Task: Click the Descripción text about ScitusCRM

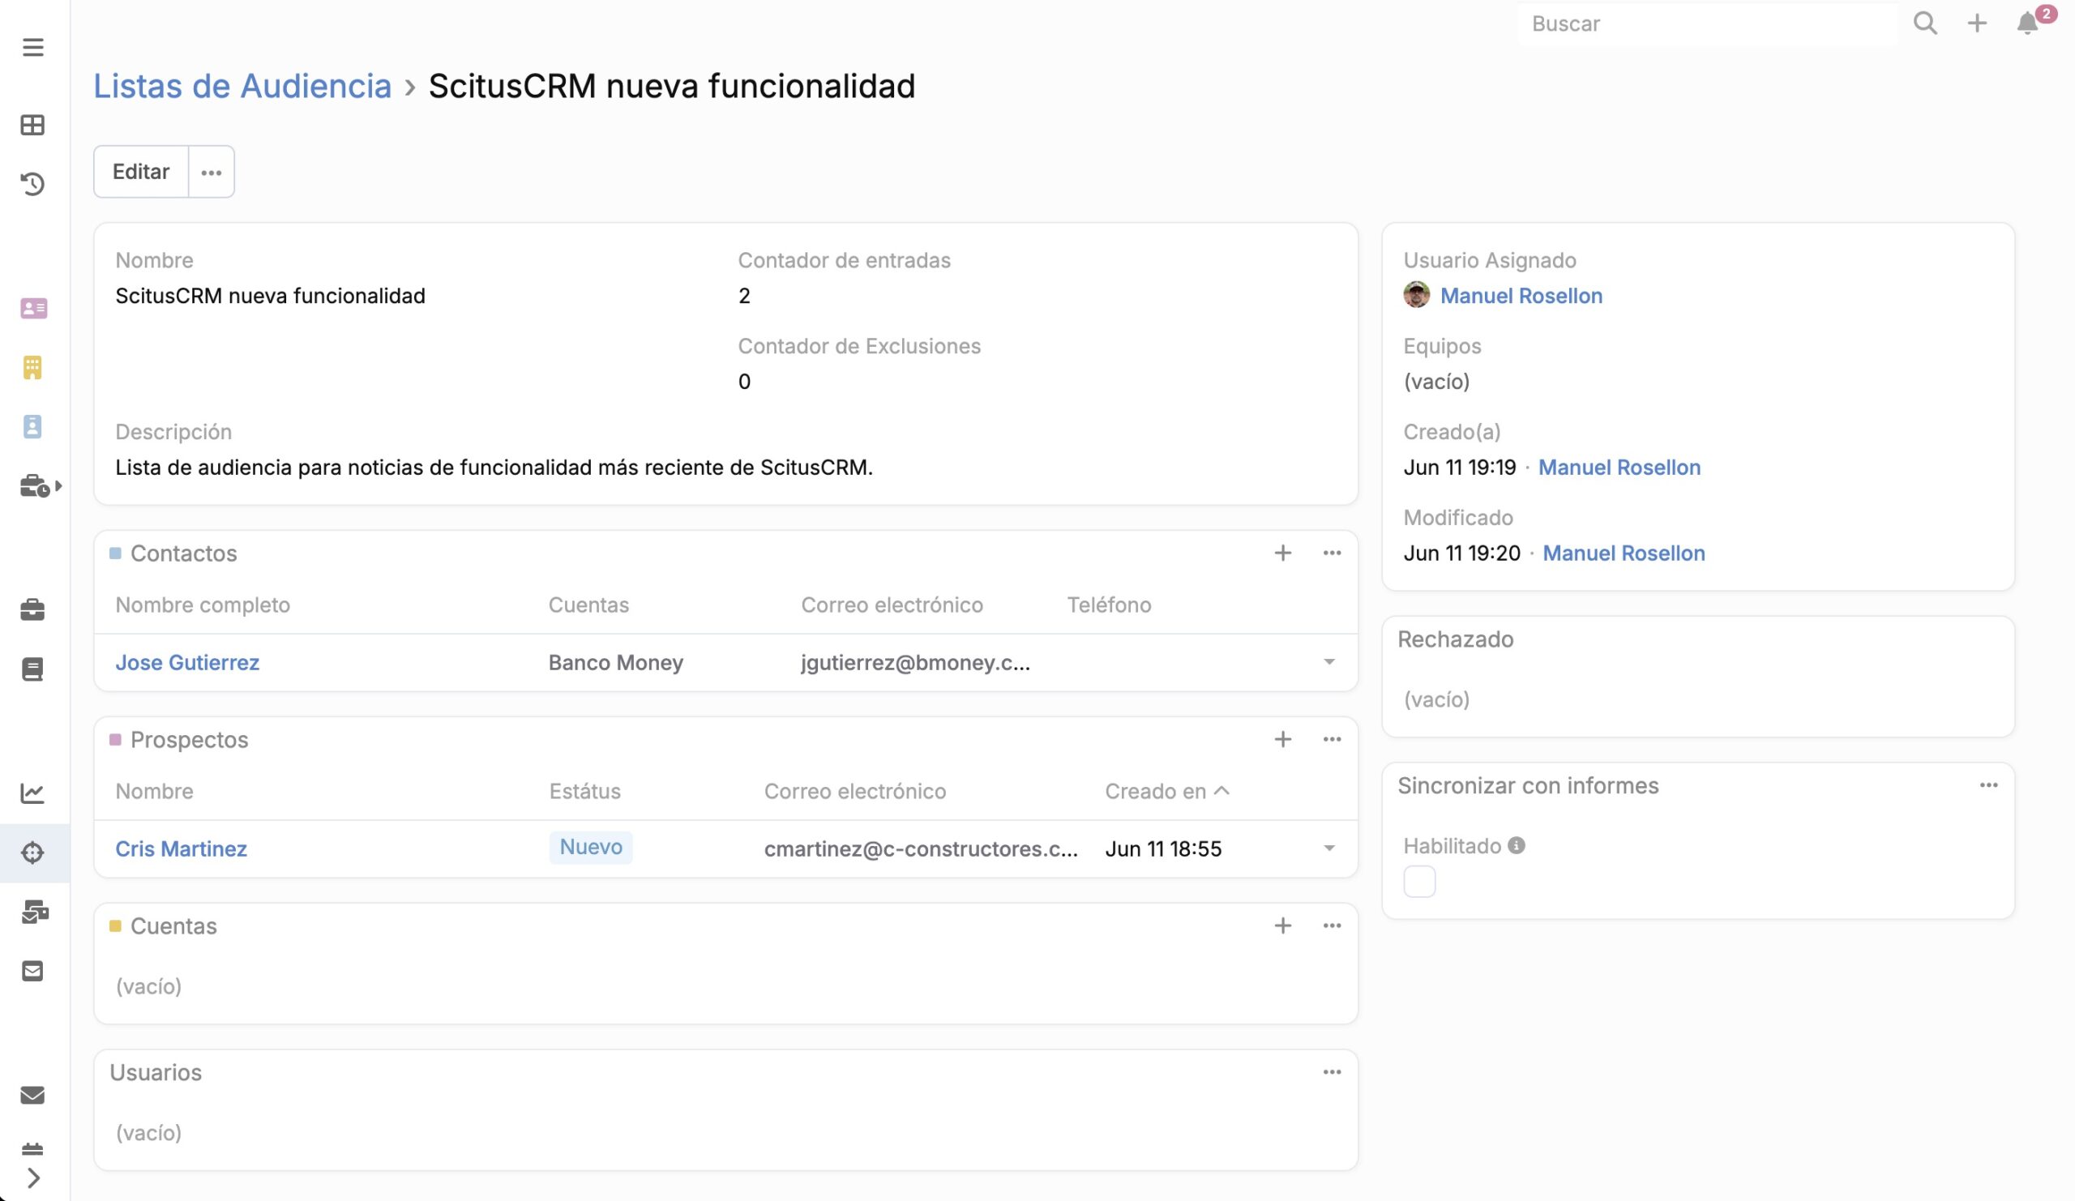Action: tap(494, 468)
